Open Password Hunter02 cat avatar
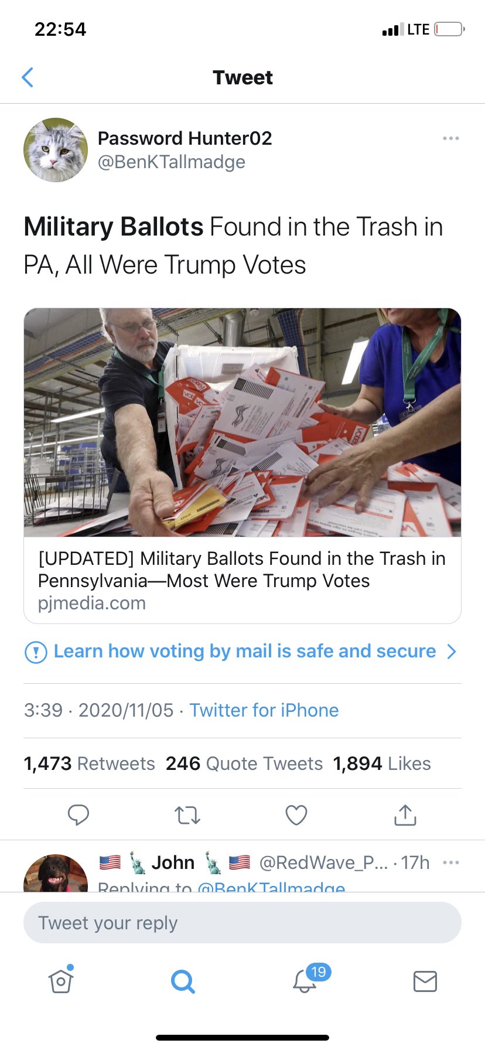485x1050 pixels. (x=56, y=150)
